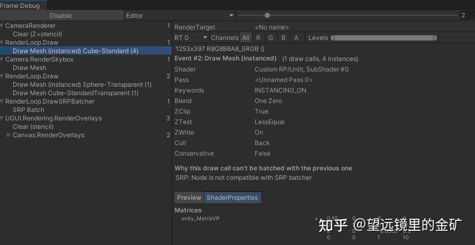The image size is (475, 245).
Task: Click the Disable button
Action: point(62,16)
